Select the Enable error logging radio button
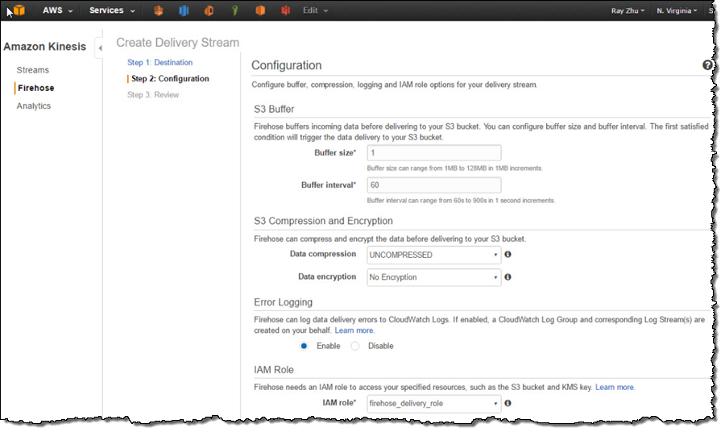725x432 pixels. [304, 346]
